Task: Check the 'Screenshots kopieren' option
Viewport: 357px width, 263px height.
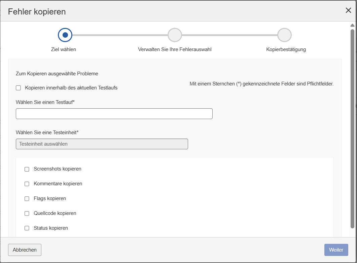Action: coord(27,169)
